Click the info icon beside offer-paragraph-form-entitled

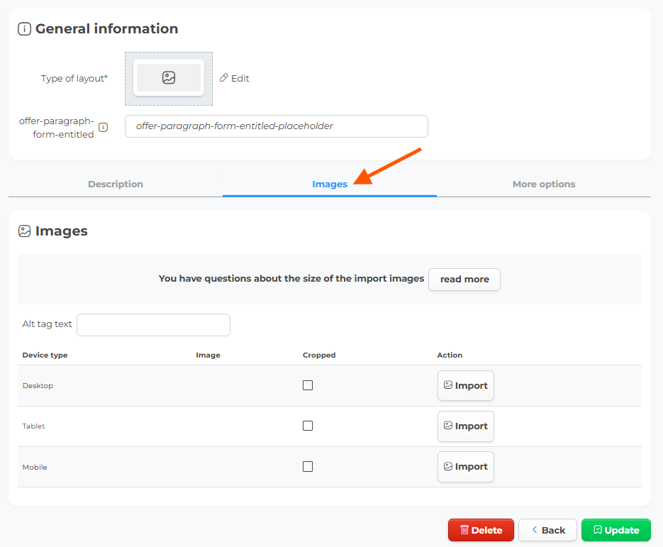(x=103, y=127)
